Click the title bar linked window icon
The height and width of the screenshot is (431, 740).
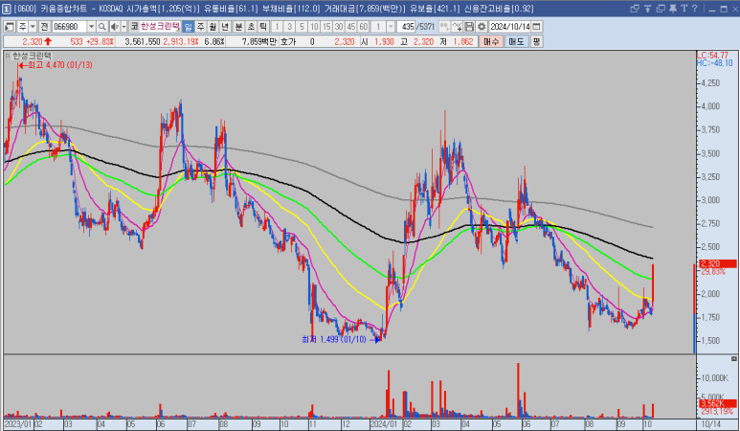(x=635, y=9)
